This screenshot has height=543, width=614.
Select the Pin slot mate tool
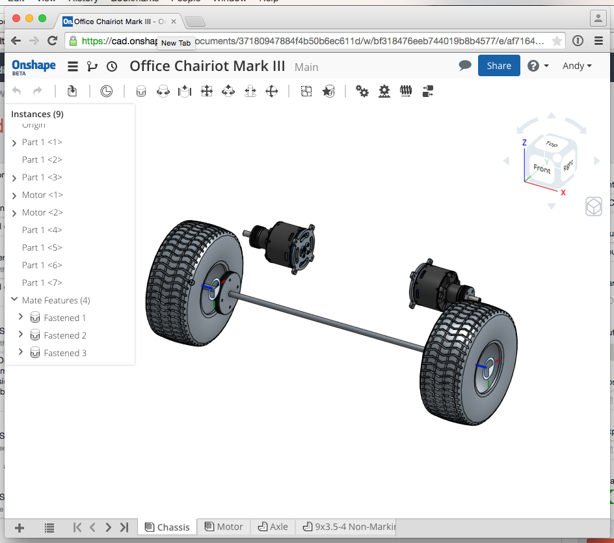tap(250, 91)
